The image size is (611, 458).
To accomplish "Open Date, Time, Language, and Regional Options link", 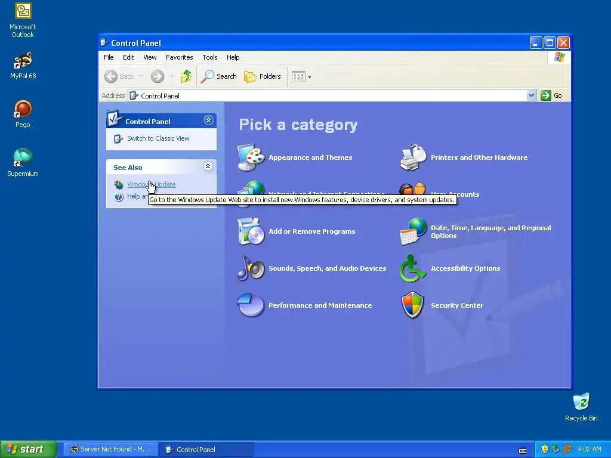I will (x=490, y=232).
